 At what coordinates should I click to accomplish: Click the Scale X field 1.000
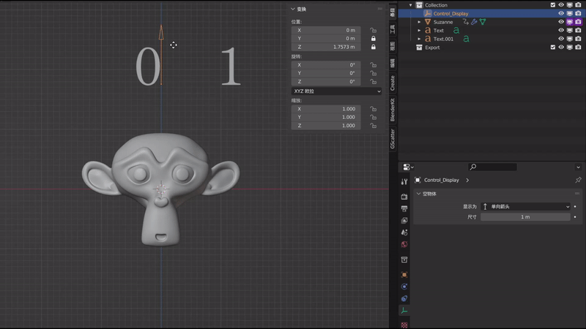point(326,109)
